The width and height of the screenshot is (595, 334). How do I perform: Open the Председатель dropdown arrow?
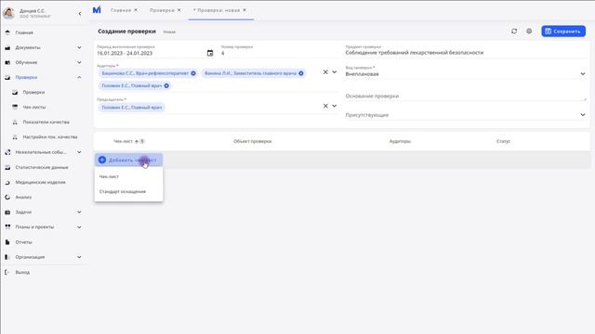pos(335,106)
